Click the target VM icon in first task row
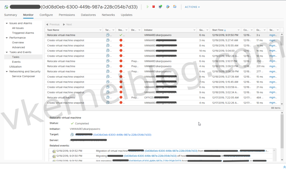Viewport: 286px width, 170px height. click(108, 35)
